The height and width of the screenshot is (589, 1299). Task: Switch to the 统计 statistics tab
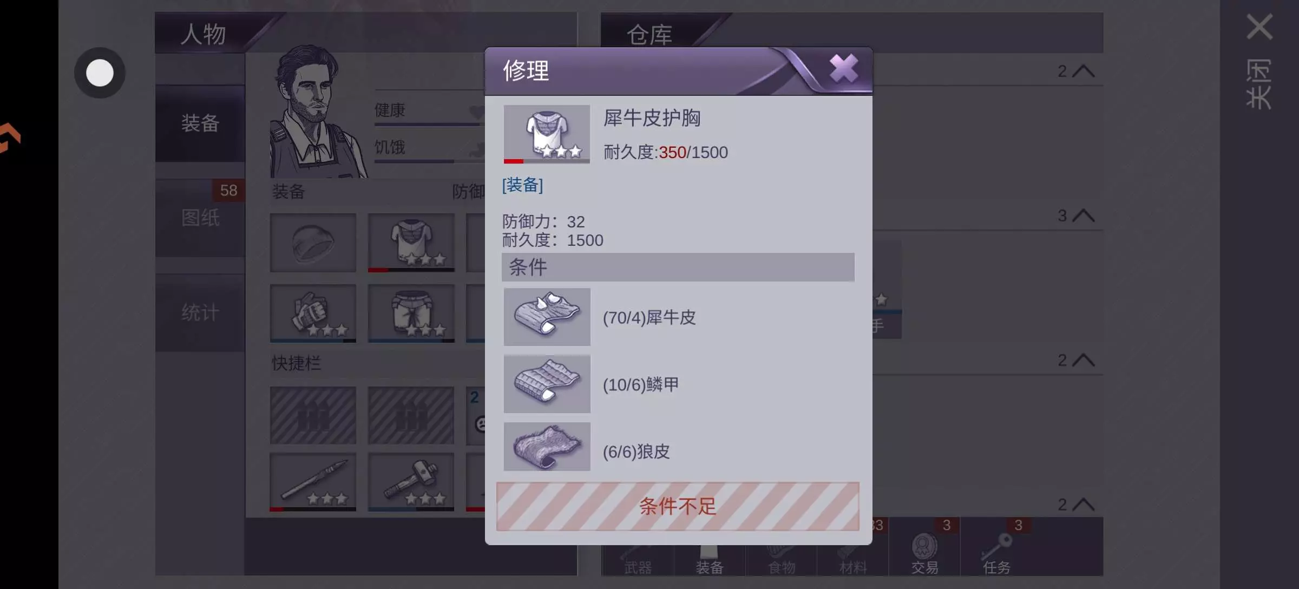[200, 312]
